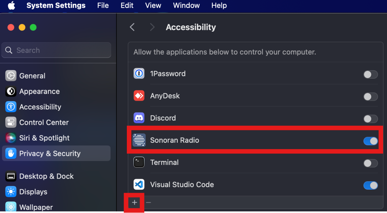Click the Discord app icon
Screen dimensions: 387x213
point(139,118)
